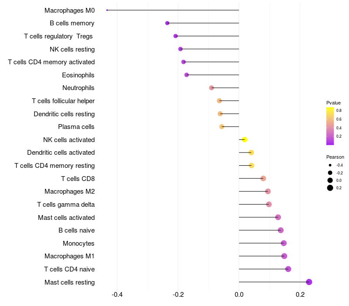Select the Neutrophils axis label
This screenshot has height=306, width=349.
tap(79, 88)
